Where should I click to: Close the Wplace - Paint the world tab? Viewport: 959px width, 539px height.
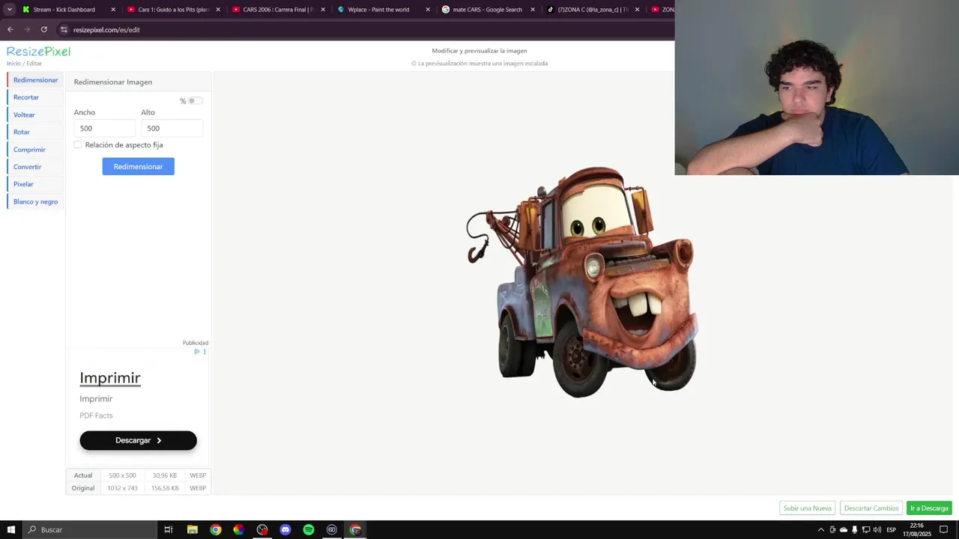(x=428, y=10)
